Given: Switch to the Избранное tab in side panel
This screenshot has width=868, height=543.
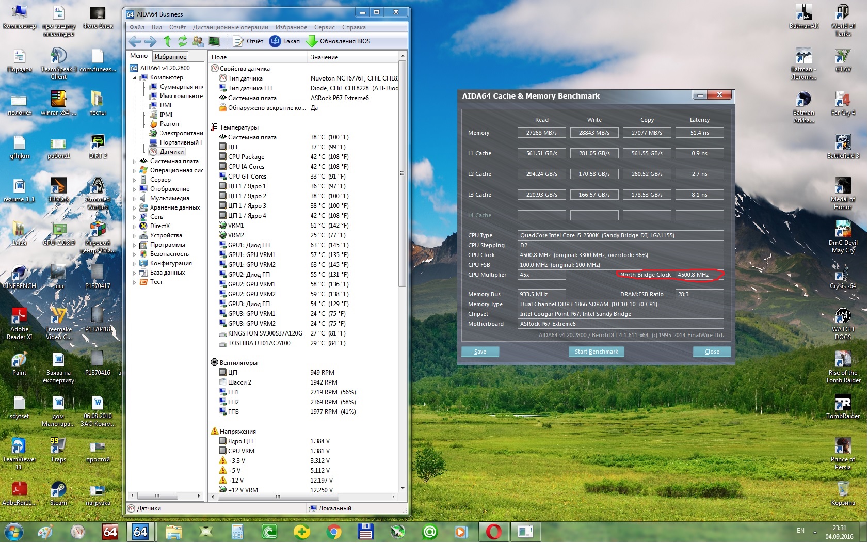Looking at the screenshot, I should pos(170,56).
